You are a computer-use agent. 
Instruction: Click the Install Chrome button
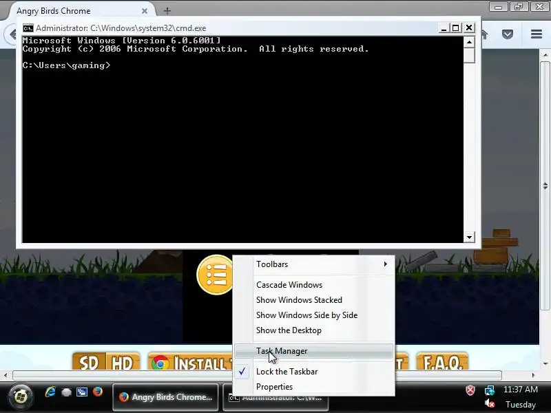point(191,362)
